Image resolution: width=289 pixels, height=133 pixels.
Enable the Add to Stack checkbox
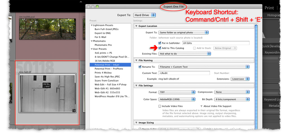tap(194, 48)
